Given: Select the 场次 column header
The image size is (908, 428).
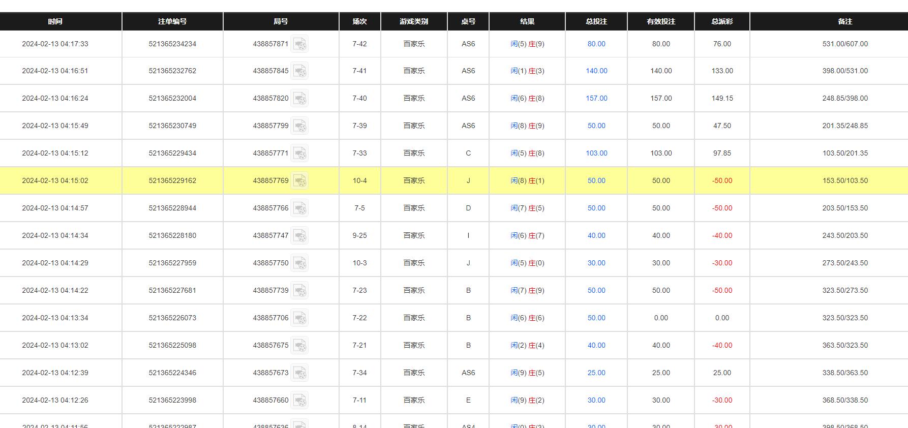Looking at the screenshot, I should coord(359,21).
